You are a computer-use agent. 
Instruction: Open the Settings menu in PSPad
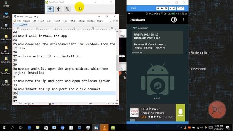(81, 21)
